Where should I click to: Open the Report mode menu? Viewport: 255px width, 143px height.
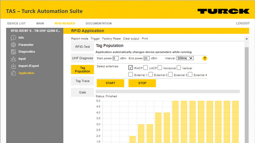tap(79, 39)
